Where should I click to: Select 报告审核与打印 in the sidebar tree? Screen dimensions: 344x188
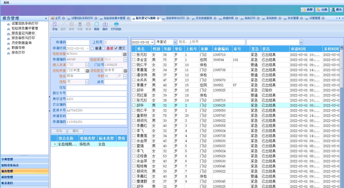(23, 38)
